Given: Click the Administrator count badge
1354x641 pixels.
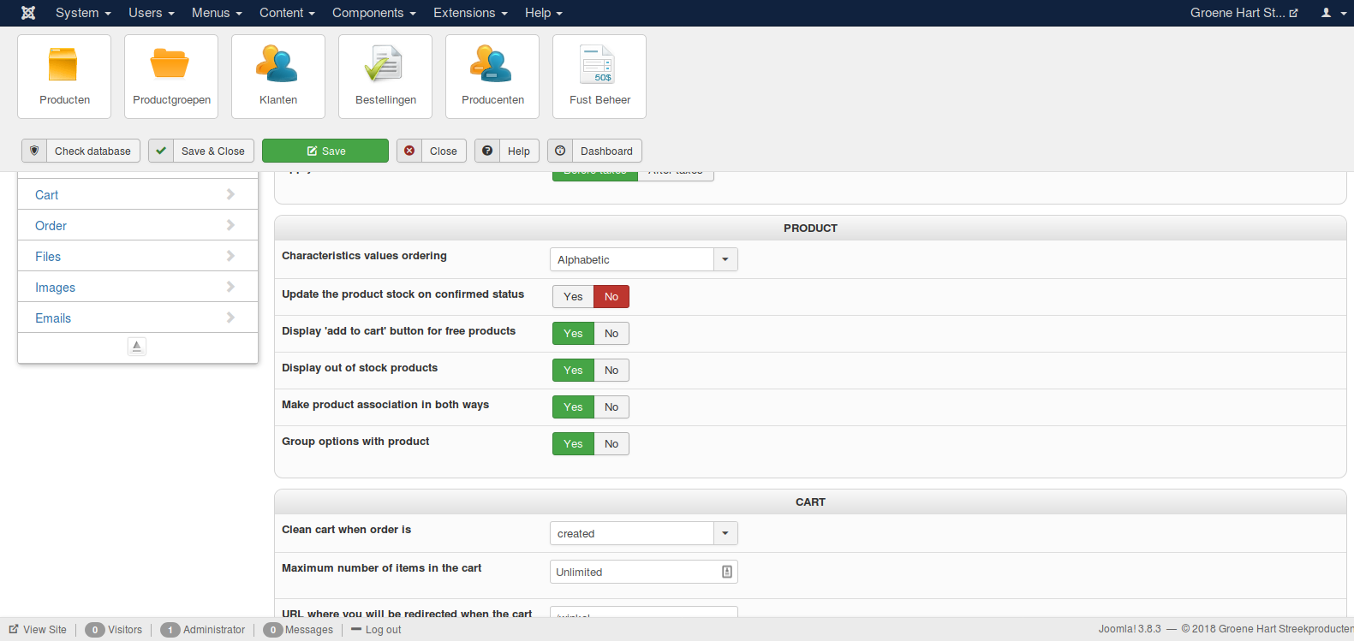Looking at the screenshot, I should (x=170, y=630).
